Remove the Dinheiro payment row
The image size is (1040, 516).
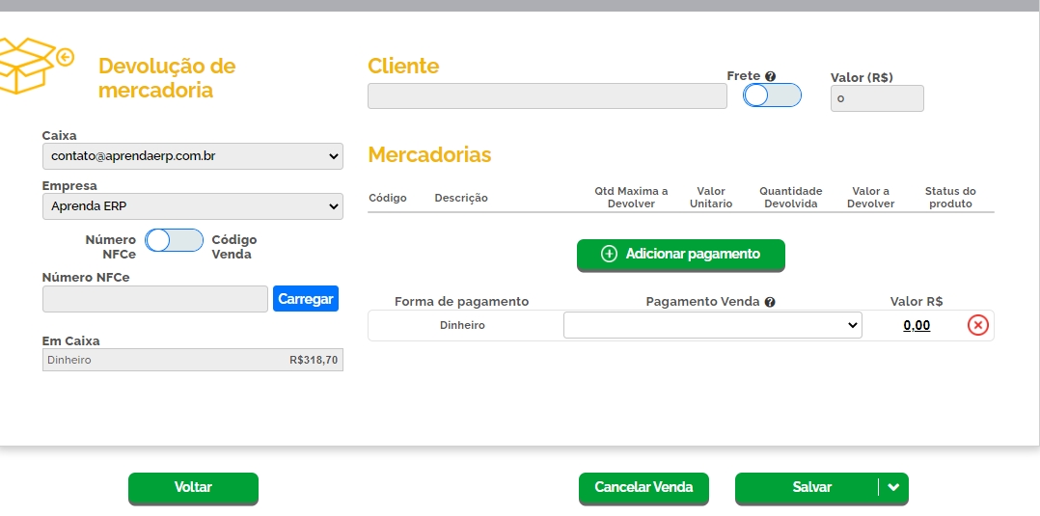(x=978, y=325)
